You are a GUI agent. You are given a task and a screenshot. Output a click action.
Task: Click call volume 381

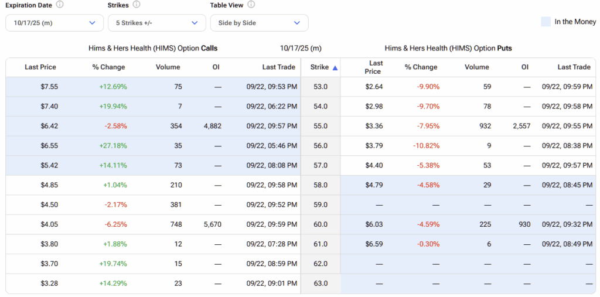(177, 205)
